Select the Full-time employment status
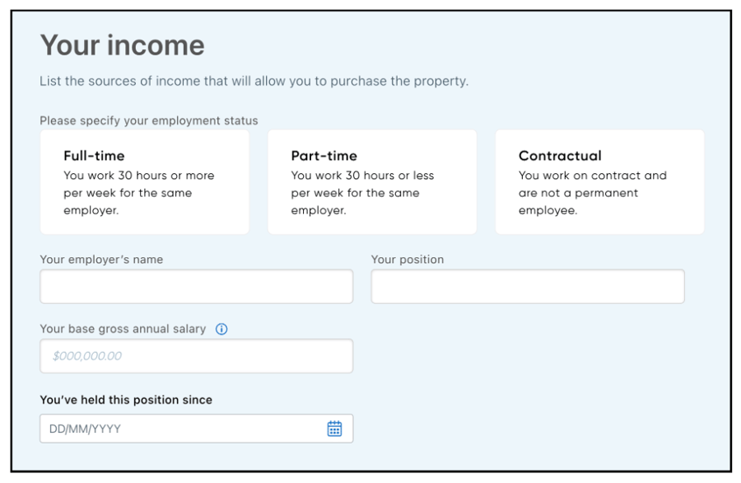741x483 pixels. [144, 182]
